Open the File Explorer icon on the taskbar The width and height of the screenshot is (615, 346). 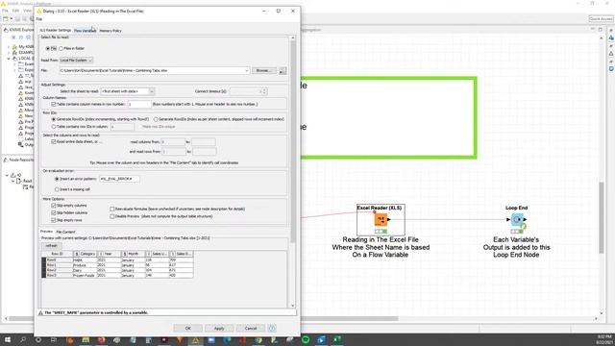(x=86, y=339)
